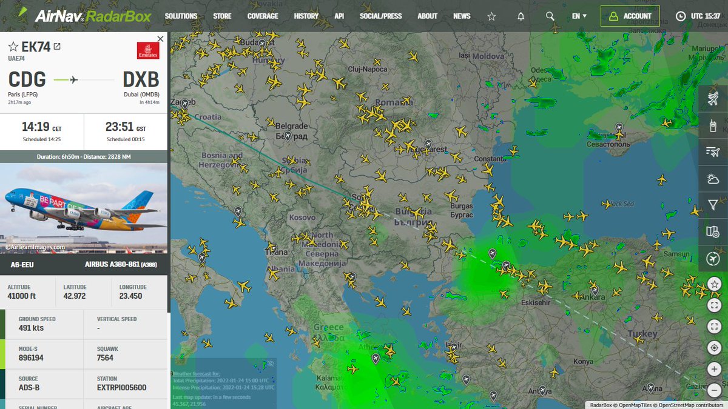Click the Emirates airline logo
Image resolution: width=728 pixels, height=409 pixels.
(x=148, y=50)
